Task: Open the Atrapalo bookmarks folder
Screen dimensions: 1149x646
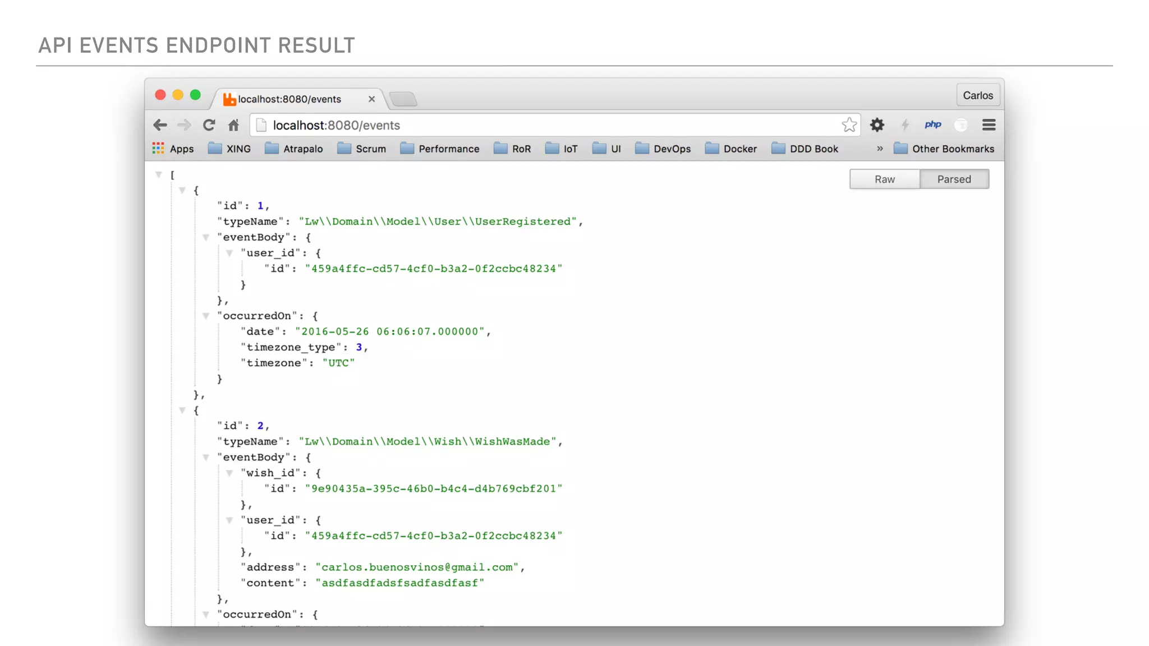Action: click(x=294, y=149)
